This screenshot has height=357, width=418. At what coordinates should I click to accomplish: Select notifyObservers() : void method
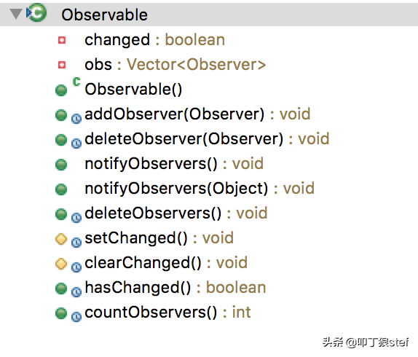tap(174, 164)
